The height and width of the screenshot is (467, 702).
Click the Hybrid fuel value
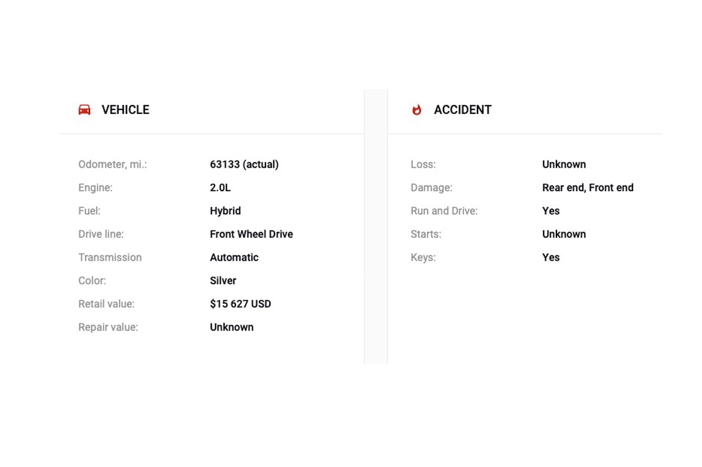[x=225, y=211]
